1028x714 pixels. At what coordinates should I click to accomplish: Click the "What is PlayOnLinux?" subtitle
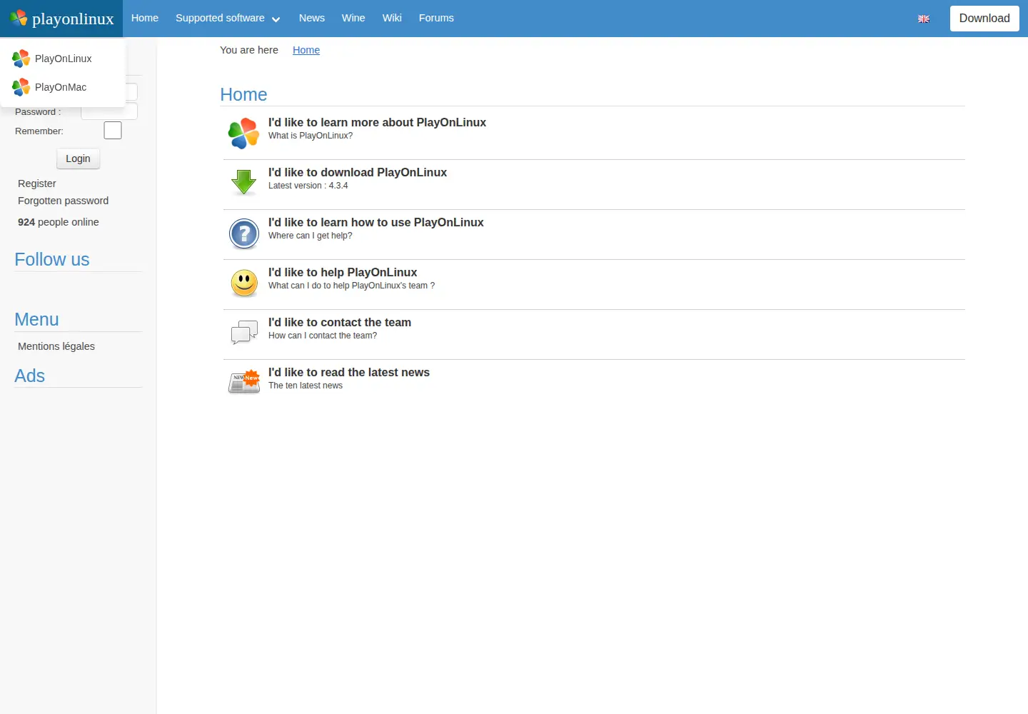click(x=311, y=136)
